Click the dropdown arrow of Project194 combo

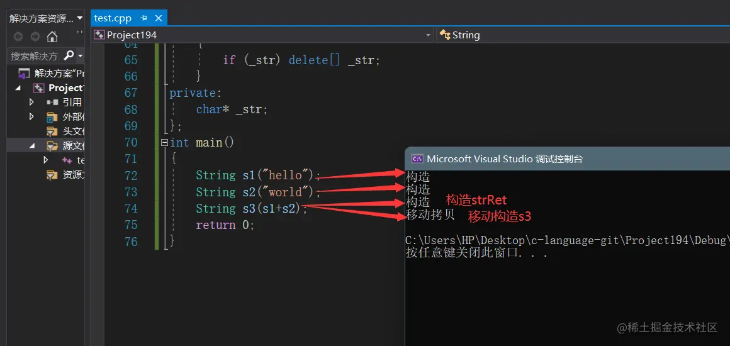pyautogui.click(x=429, y=35)
